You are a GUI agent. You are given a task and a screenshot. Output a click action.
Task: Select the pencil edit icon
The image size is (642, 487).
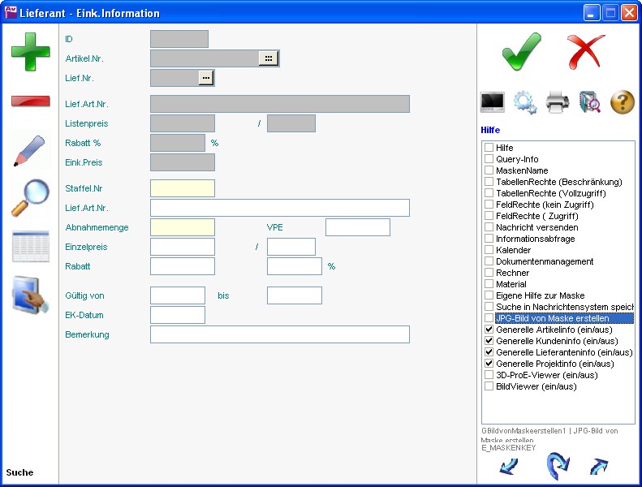tap(30, 151)
